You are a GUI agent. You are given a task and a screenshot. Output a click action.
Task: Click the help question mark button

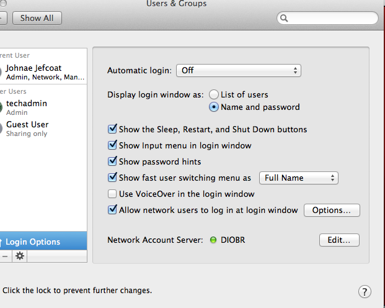coord(365,291)
